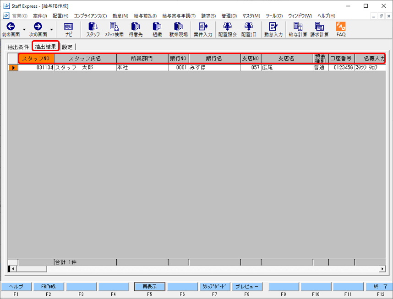Viewport: 393px width, 299px height.
Task: Open the コンプライアンス(C) menu
Action: click(90, 16)
